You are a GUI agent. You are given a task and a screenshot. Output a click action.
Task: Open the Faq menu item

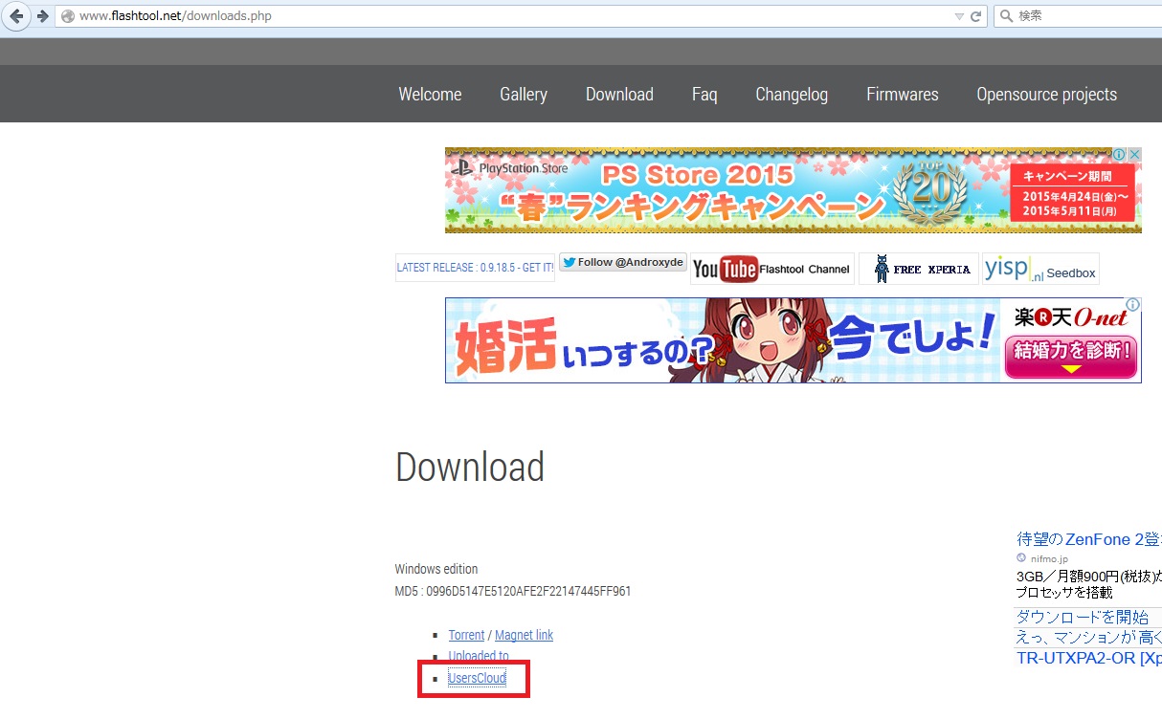point(704,94)
